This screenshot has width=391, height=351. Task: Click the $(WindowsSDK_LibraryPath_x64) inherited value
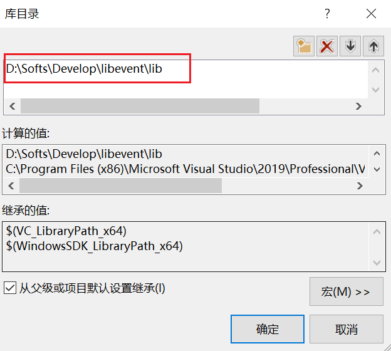click(95, 246)
